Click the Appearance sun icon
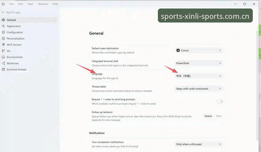The height and width of the screenshot is (152, 261). pos(3,26)
